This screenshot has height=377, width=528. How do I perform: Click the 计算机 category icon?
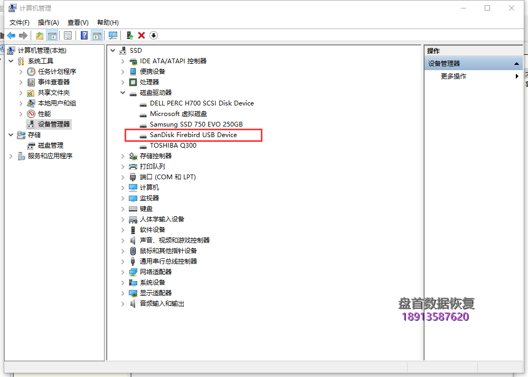133,188
